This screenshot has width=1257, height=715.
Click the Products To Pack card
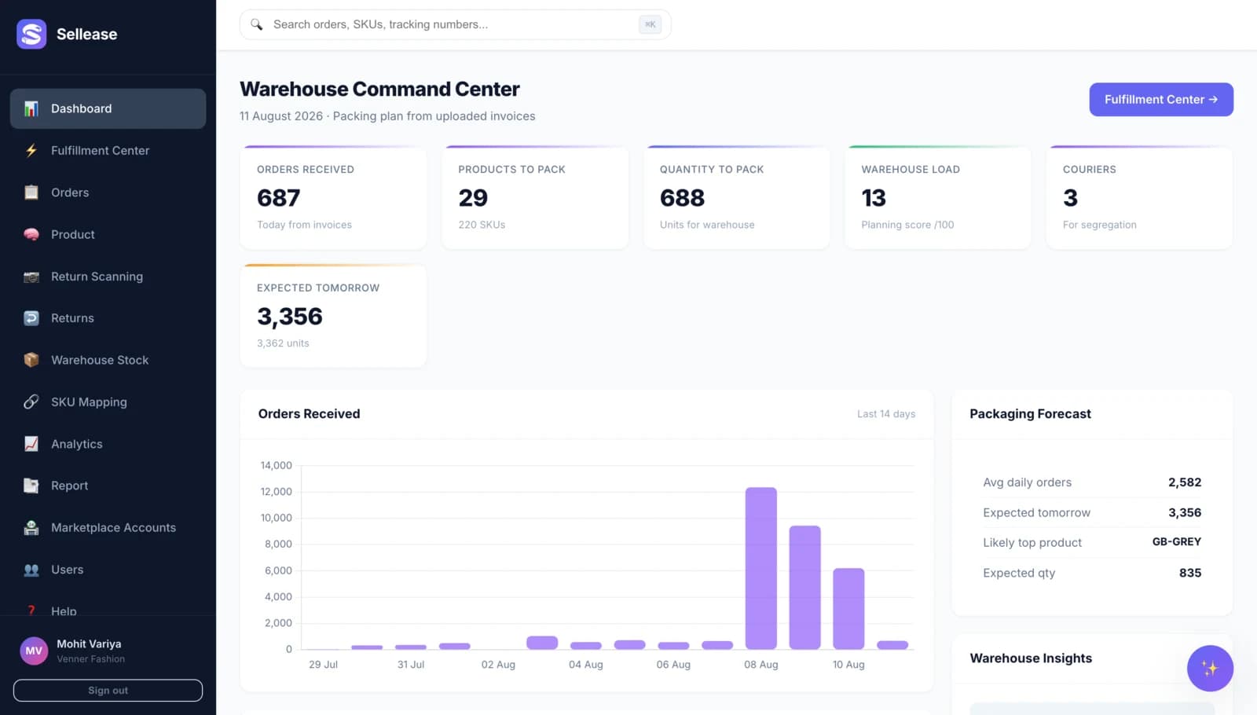[535, 197]
